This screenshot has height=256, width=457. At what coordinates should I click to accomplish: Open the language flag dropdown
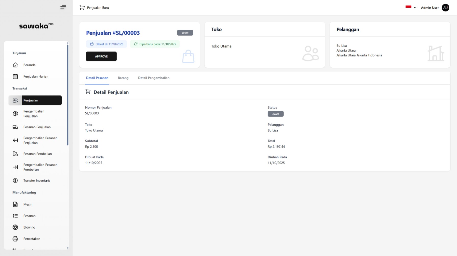pyautogui.click(x=408, y=7)
